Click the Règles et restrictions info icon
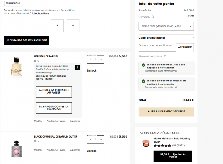This screenshot has width=223, height=164. coord(165,56)
